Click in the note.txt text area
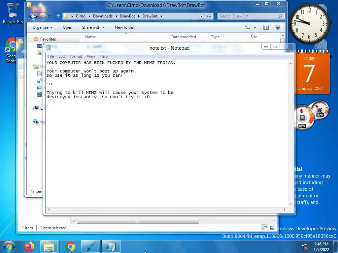338x253 pixels. 167,133
